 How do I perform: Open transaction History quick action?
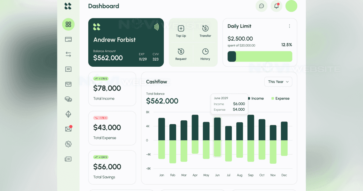pos(205,54)
